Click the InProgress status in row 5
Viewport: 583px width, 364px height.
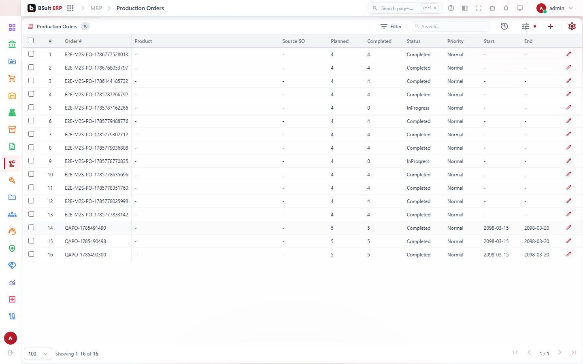418,108
